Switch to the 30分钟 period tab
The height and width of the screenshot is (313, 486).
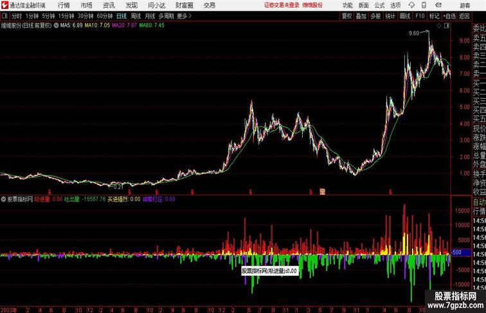click(x=85, y=16)
